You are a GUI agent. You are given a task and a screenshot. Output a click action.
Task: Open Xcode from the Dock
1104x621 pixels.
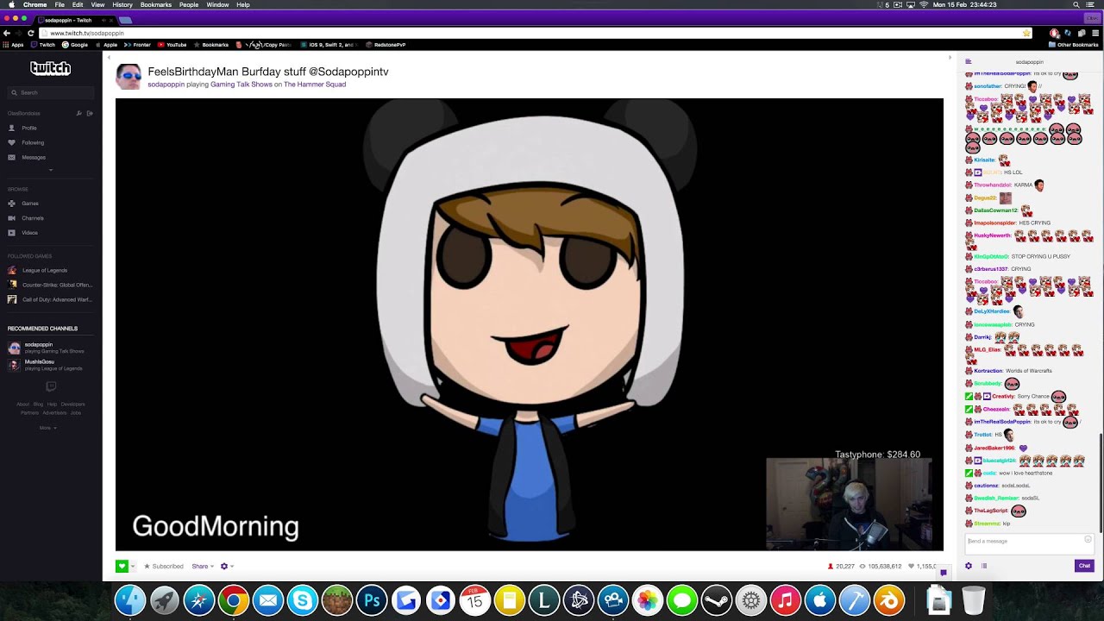pos(855,600)
